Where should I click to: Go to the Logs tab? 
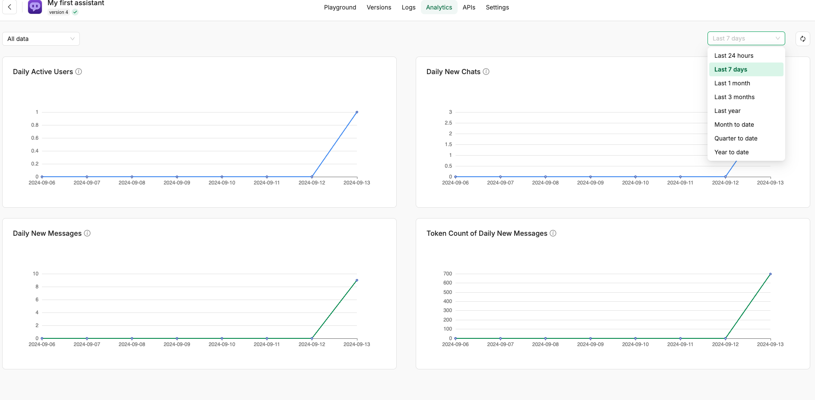pyautogui.click(x=408, y=7)
